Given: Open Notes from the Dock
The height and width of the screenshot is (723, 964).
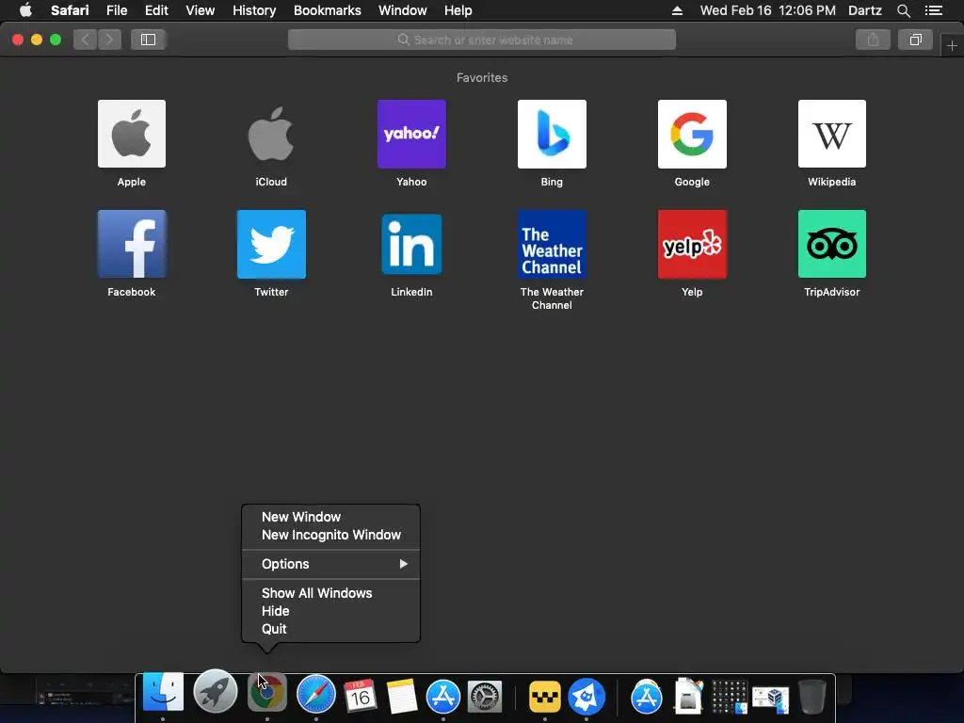Looking at the screenshot, I should click(402, 696).
